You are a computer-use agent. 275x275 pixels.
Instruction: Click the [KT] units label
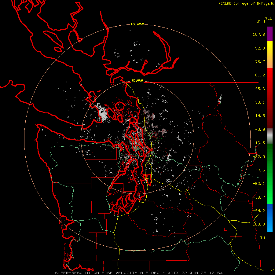click(x=261, y=21)
